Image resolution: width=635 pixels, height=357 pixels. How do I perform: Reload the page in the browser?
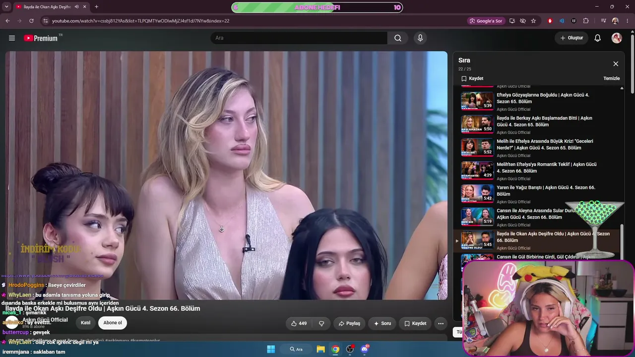click(x=31, y=21)
